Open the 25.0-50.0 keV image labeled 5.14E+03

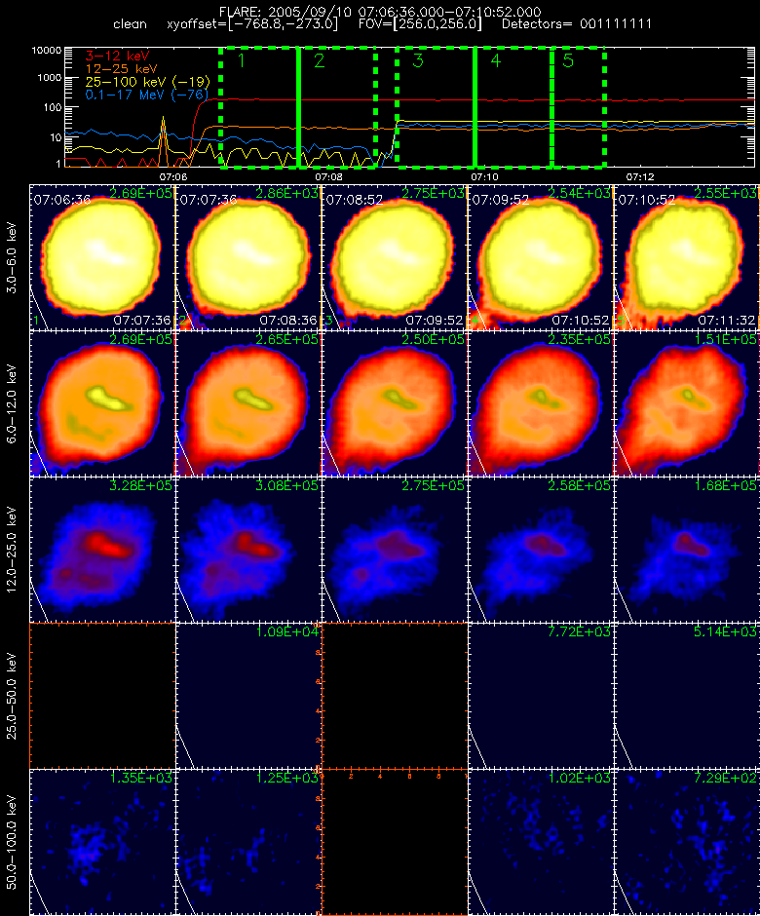click(686, 697)
